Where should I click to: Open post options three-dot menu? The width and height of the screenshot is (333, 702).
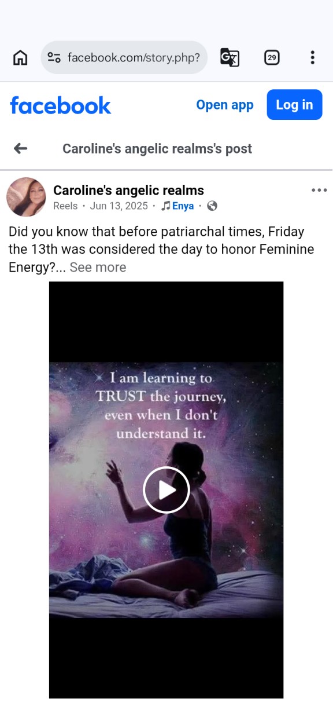(x=319, y=190)
